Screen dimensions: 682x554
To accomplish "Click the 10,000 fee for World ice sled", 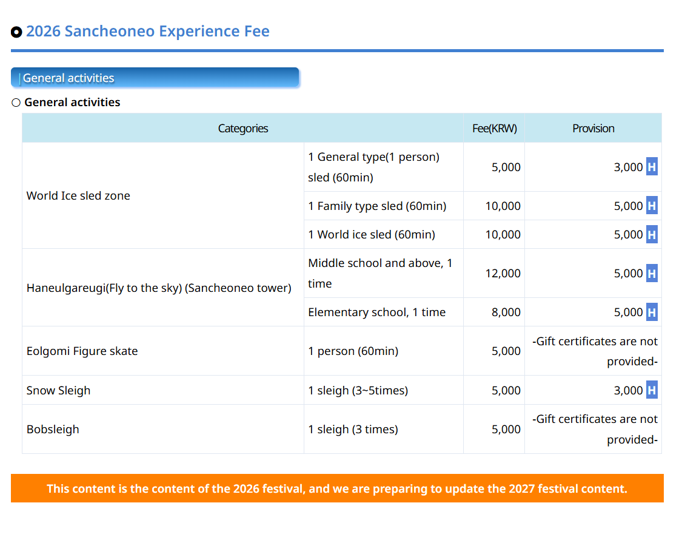I will click(503, 235).
